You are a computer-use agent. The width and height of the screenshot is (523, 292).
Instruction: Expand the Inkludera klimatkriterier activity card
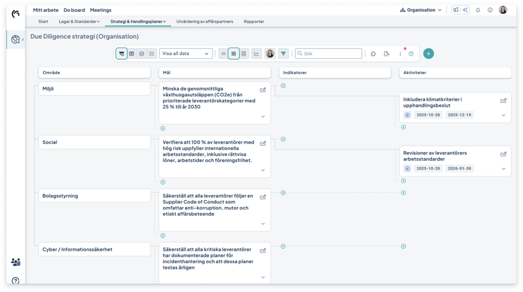[x=503, y=115]
